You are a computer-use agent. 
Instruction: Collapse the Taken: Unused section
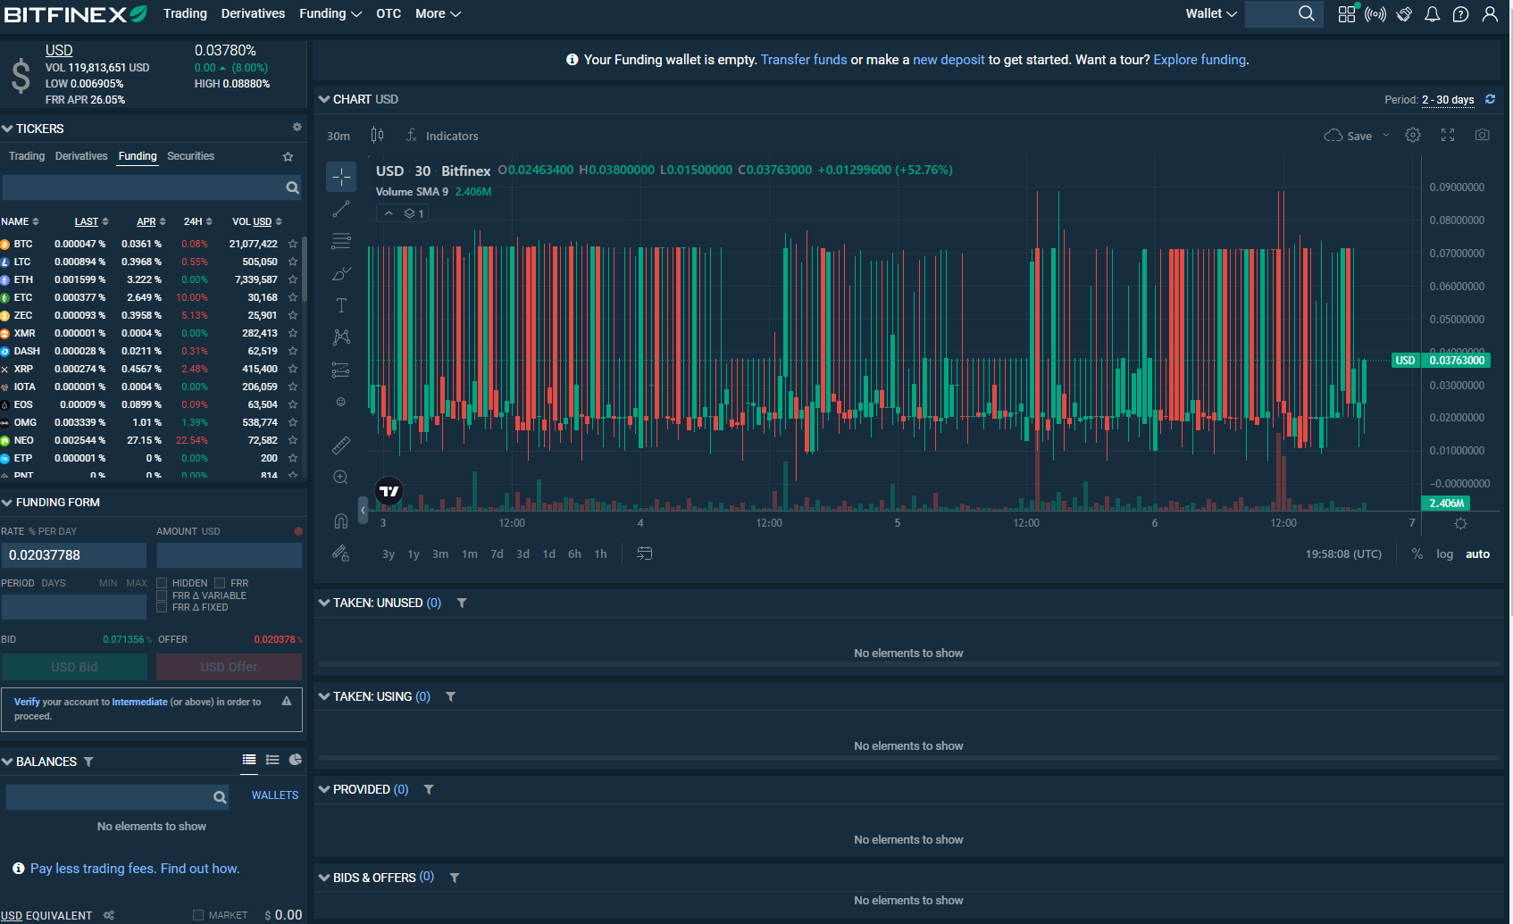coord(324,603)
